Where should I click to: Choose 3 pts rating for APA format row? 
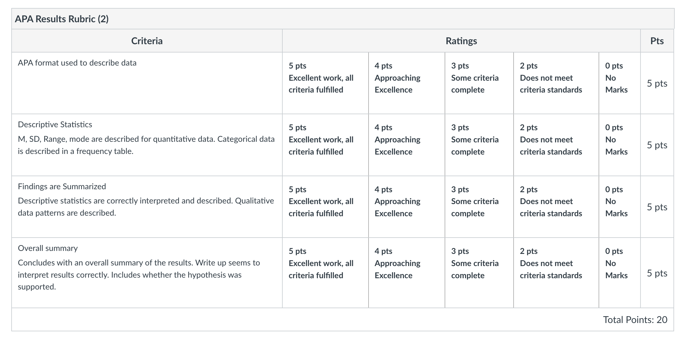pos(479,83)
